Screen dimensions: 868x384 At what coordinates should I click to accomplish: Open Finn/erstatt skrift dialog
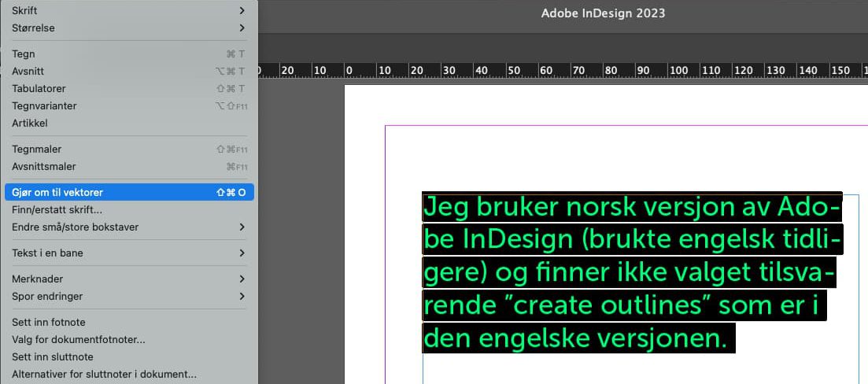tap(57, 210)
